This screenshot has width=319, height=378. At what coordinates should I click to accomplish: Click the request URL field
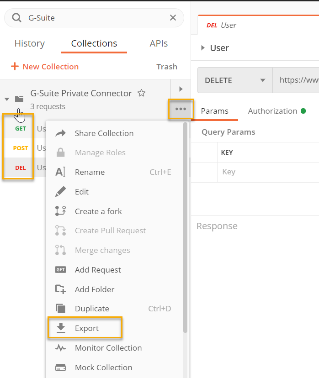[x=296, y=80]
